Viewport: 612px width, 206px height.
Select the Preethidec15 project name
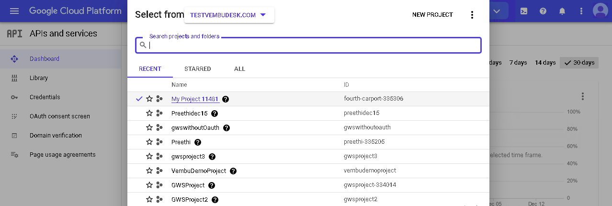tap(190, 114)
